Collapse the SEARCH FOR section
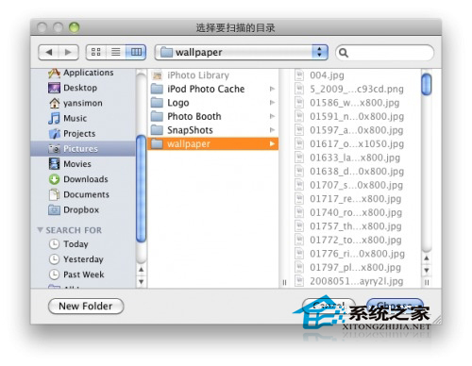Screen dimensions: 472x366 click(40, 230)
